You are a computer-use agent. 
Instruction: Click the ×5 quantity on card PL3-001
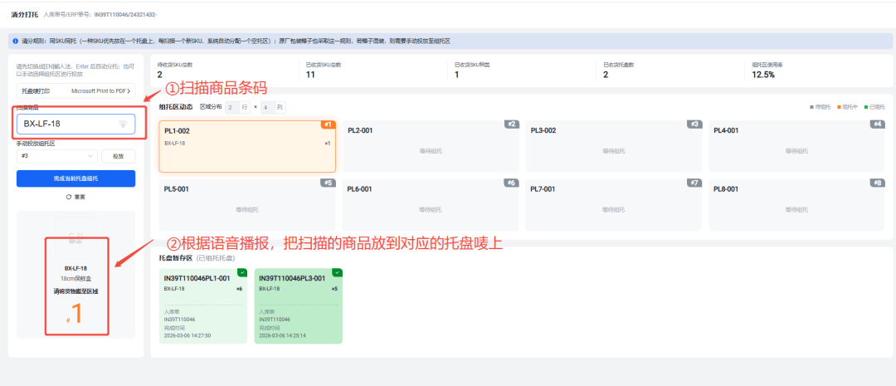pos(334,289)
